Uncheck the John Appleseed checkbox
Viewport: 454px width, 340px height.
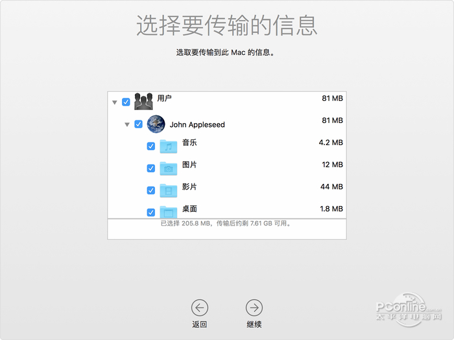[138, 124]
